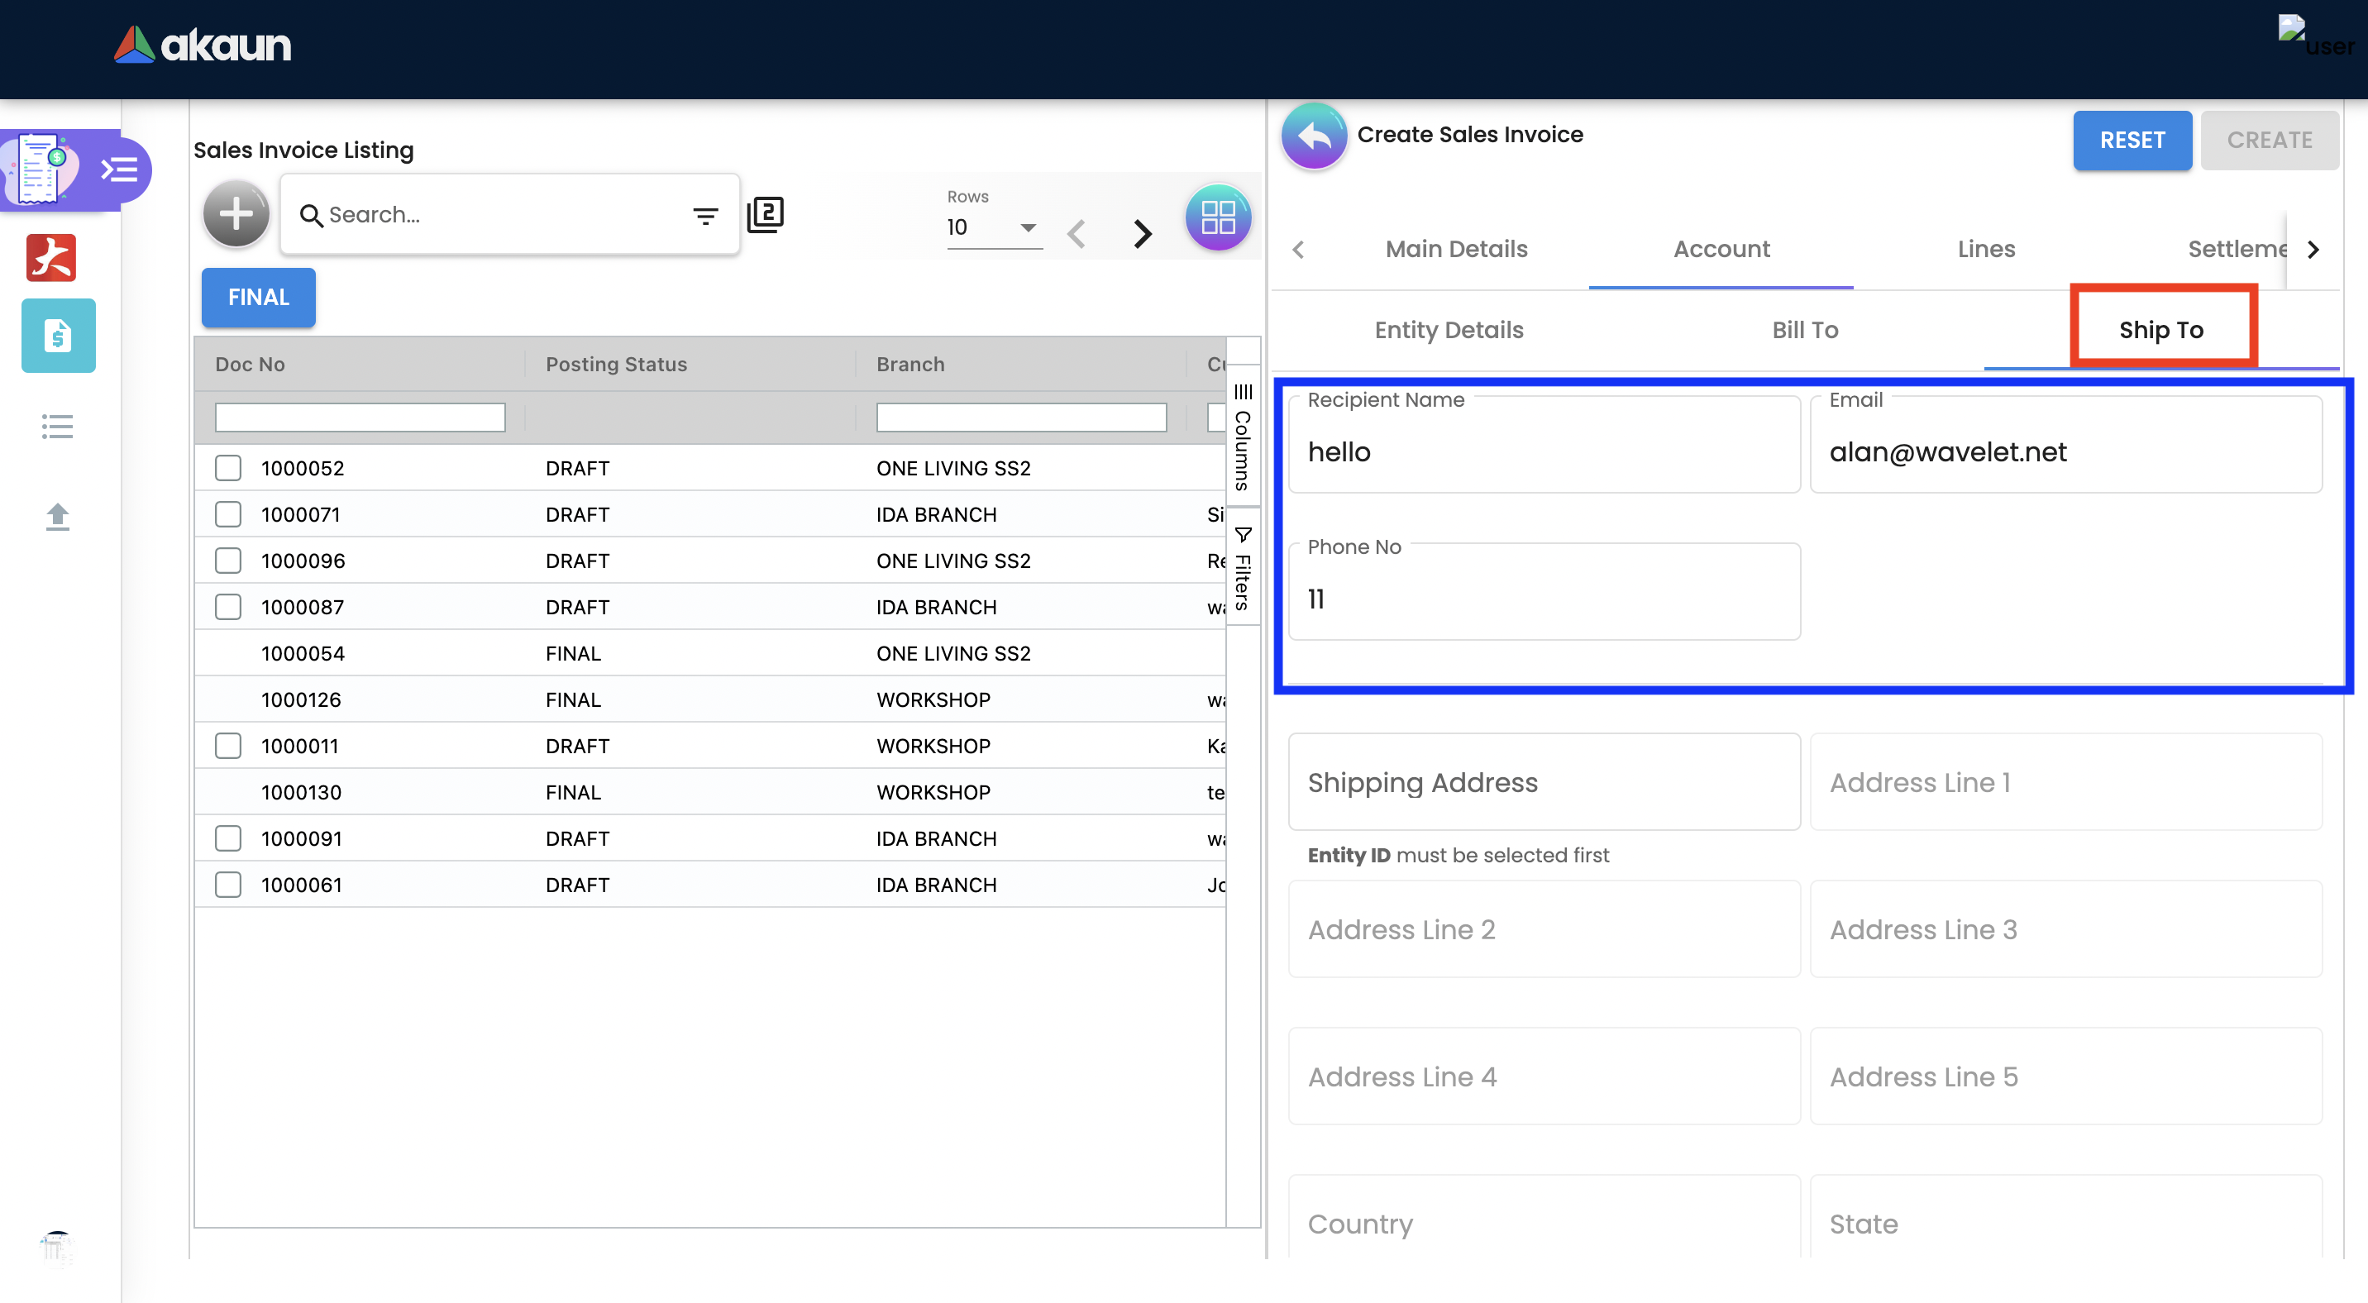Click the upload arrow sidebar icon
Screen dimensions: 2368x1303
pos(57,517)
